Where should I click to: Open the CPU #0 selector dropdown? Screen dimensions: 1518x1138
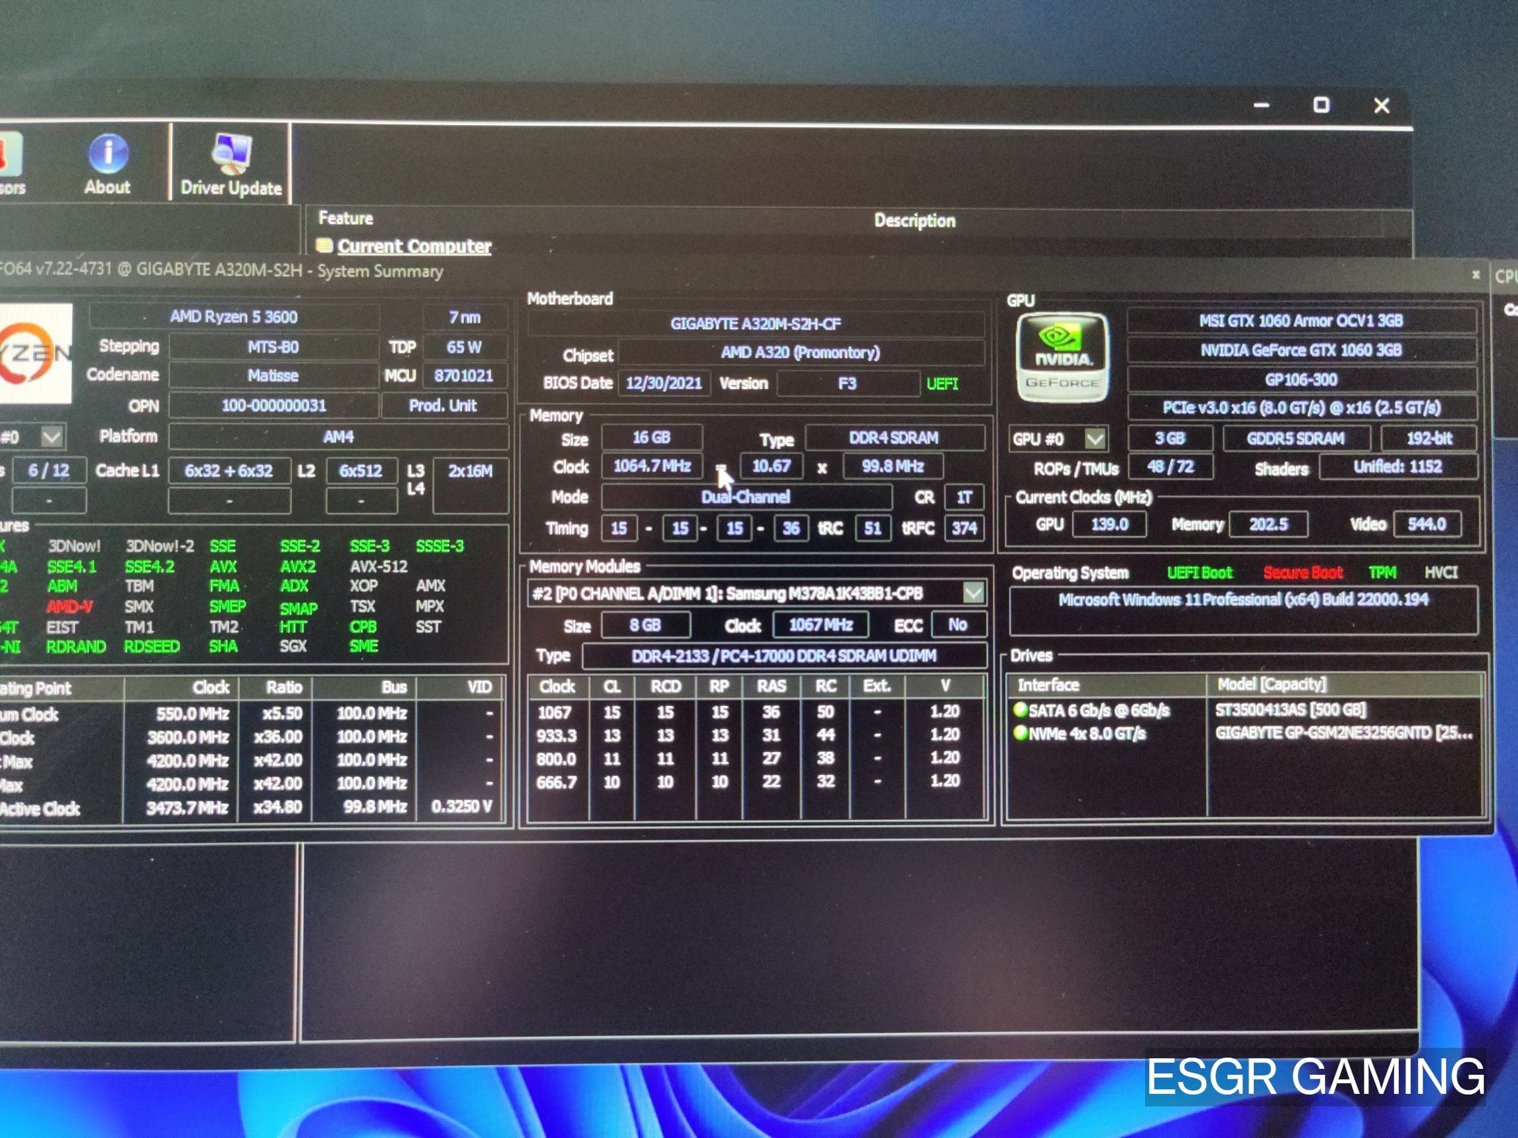click(52, 436)
